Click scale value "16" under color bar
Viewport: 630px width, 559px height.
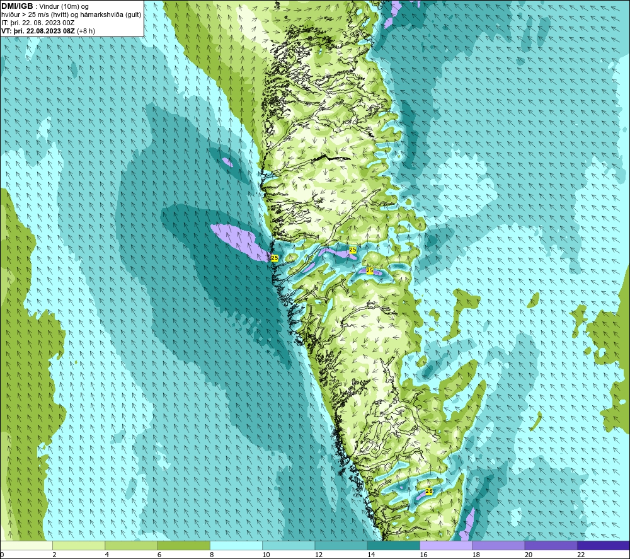tap(423, 555)
